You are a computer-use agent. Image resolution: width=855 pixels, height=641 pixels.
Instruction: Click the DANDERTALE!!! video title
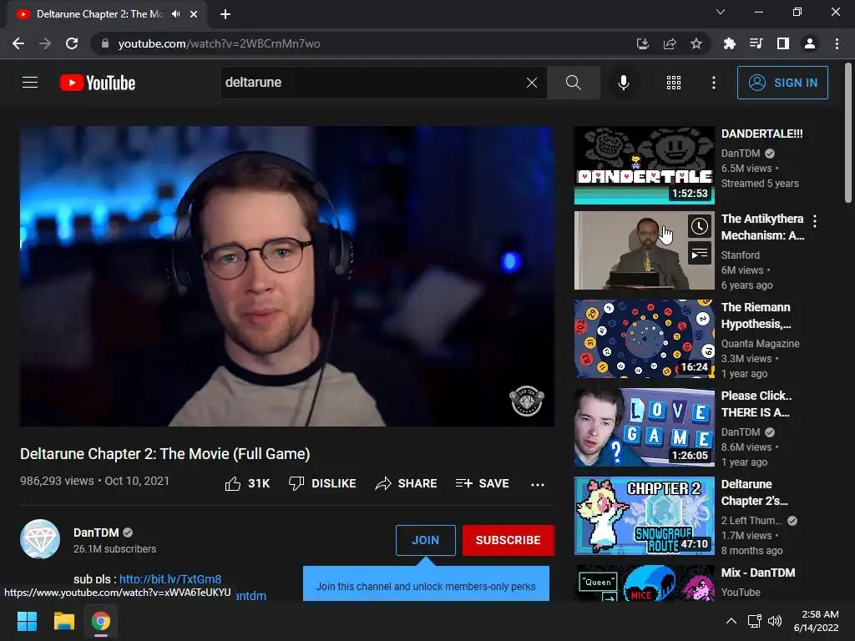[x=761, y=134]
